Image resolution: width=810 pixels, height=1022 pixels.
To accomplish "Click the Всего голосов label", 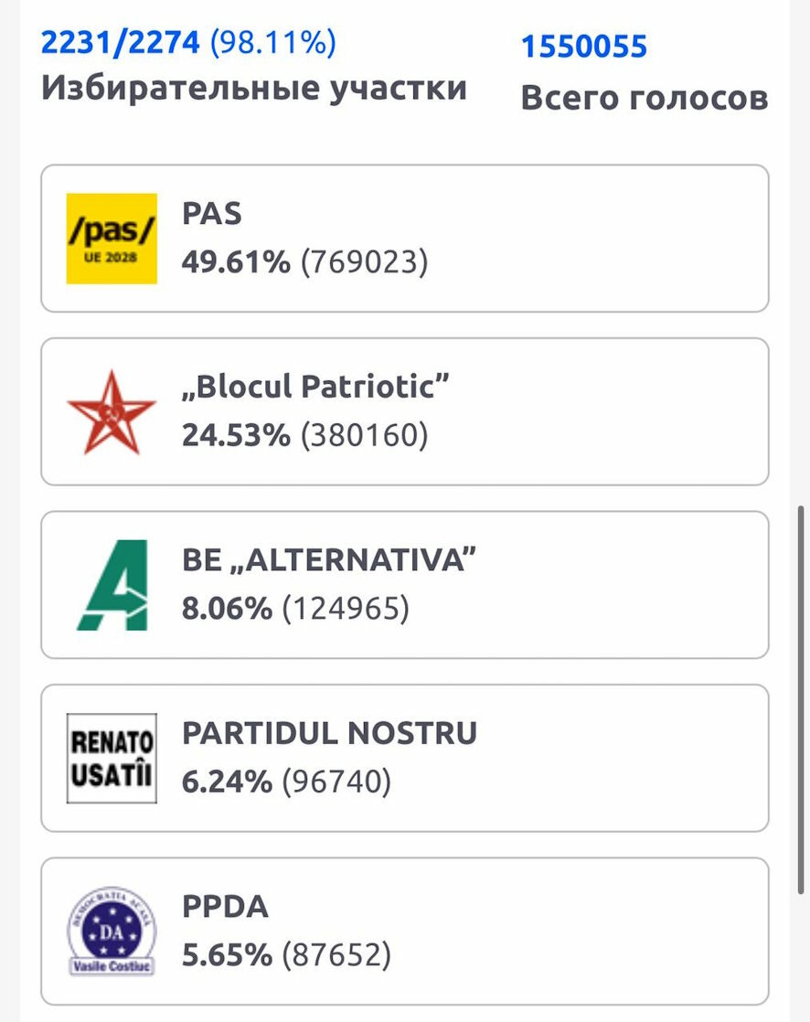I will (x=645, y=98).
